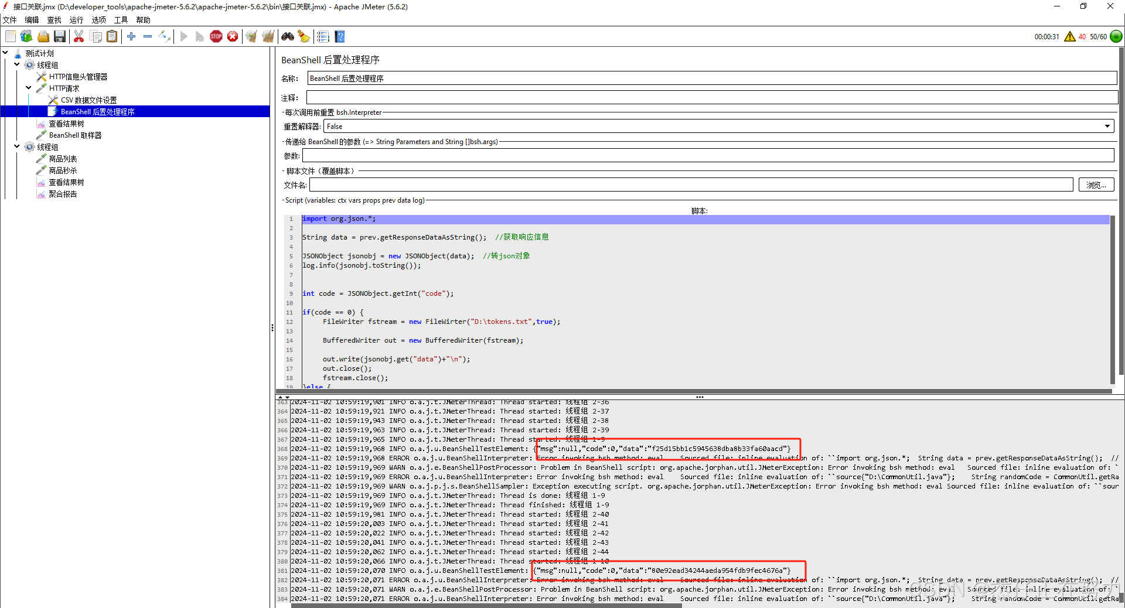Open the 查找 menu
1125x608 pixels.
coord(54,20)
